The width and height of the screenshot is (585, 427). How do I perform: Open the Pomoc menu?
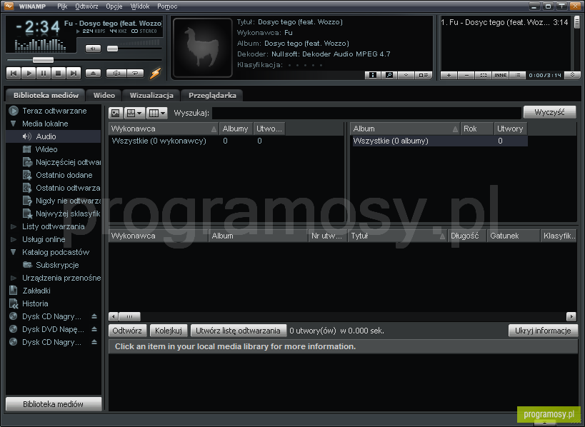click(167, 6)
